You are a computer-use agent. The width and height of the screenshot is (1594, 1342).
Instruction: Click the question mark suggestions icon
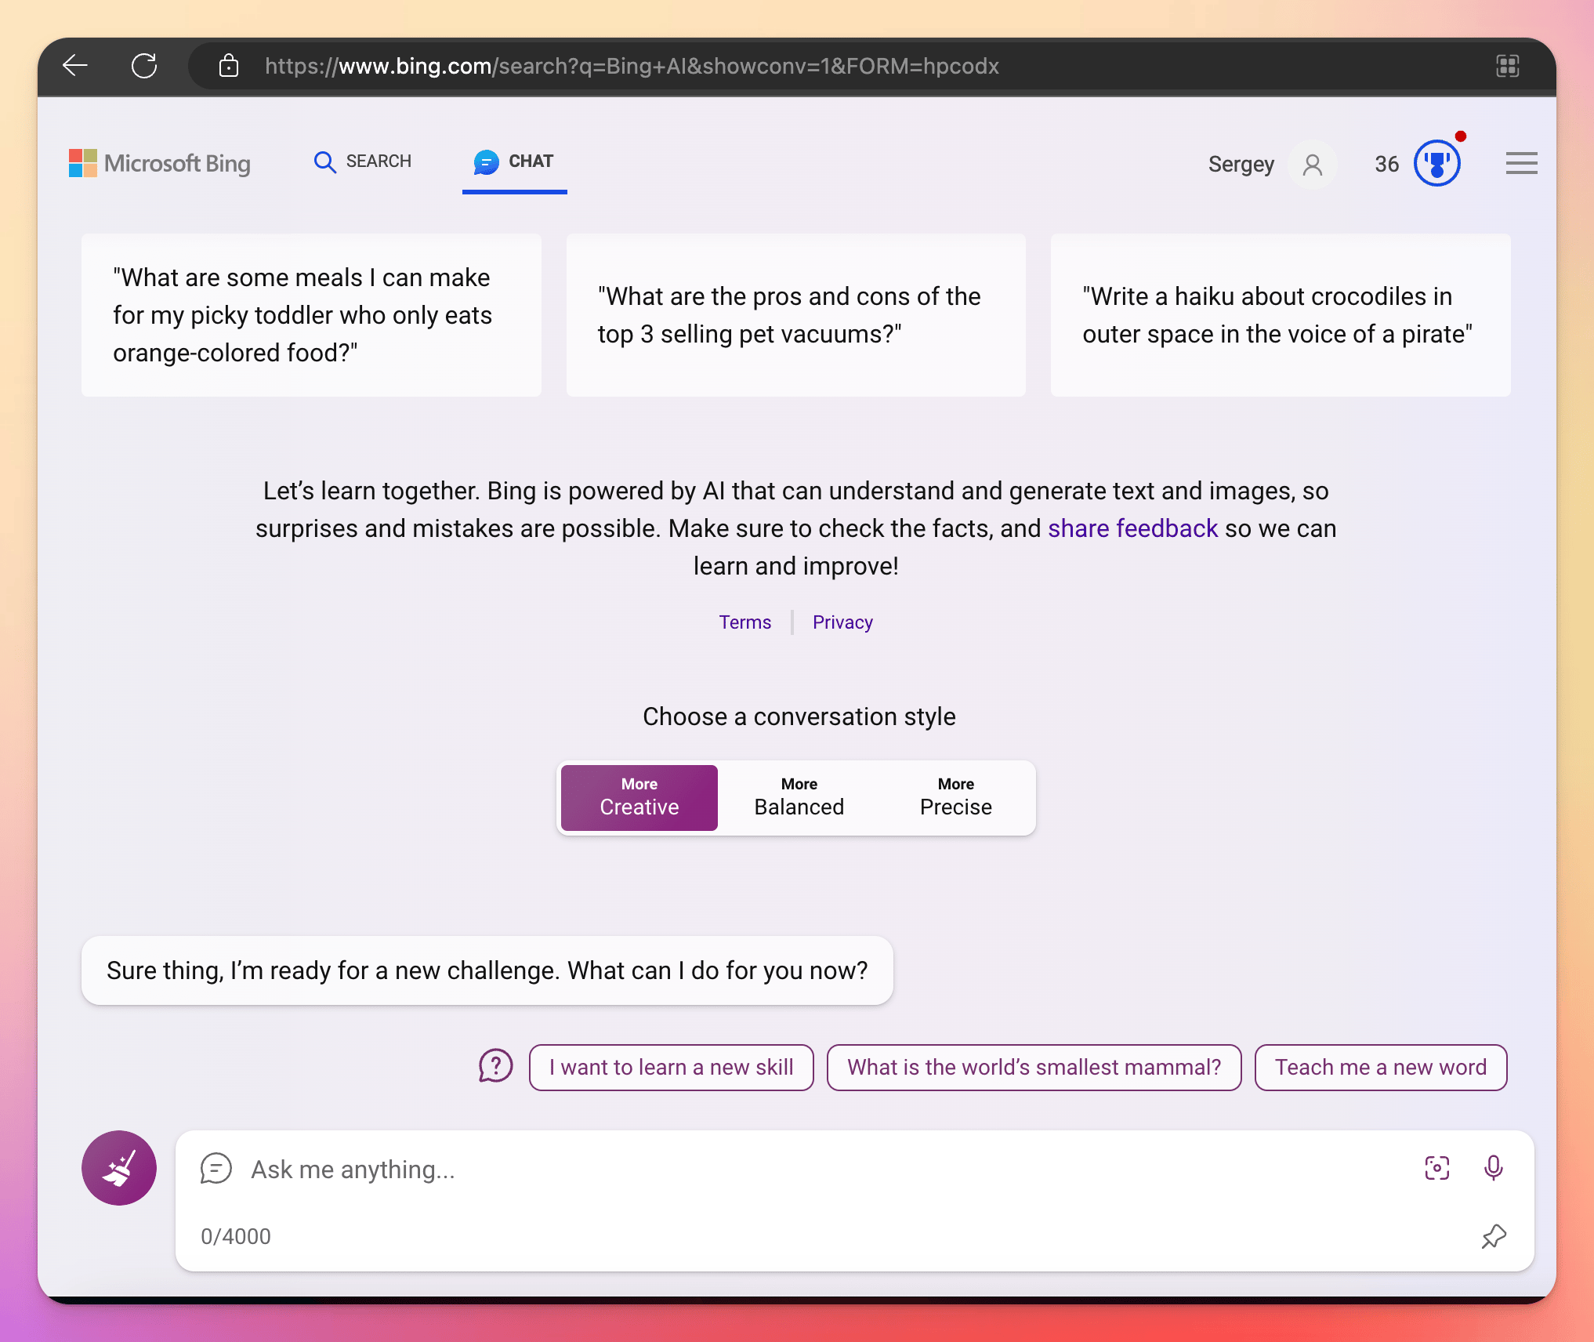[495, 1066]
